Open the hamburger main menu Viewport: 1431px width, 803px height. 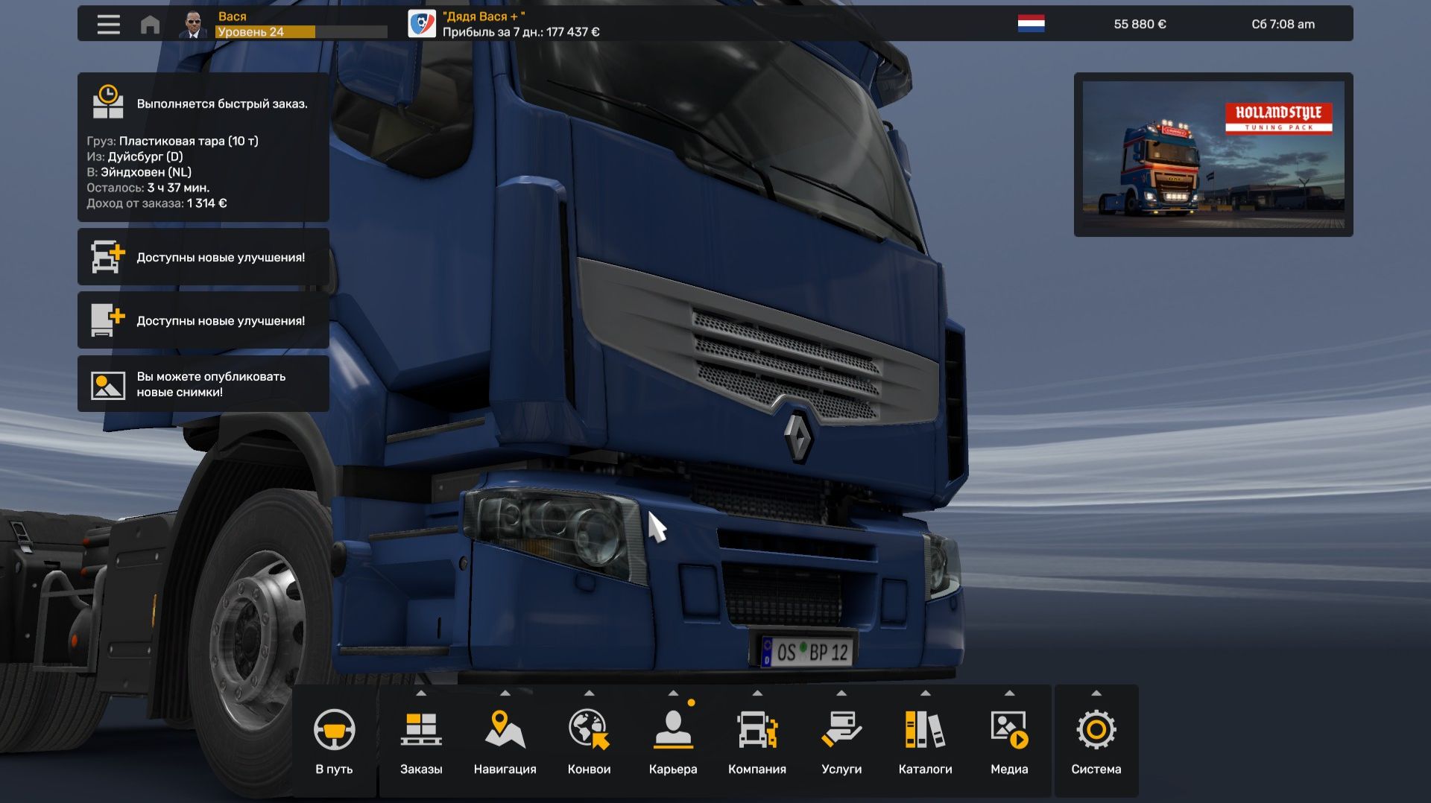(109, 25)
